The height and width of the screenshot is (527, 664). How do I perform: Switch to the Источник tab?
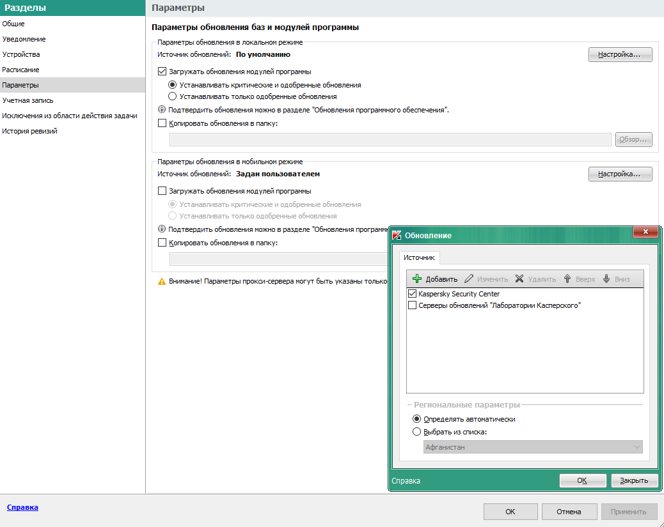tap(419, 257)
